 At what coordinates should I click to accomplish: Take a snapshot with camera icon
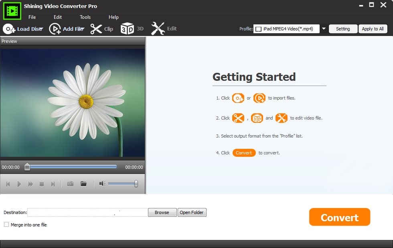[x=71, y=184]
